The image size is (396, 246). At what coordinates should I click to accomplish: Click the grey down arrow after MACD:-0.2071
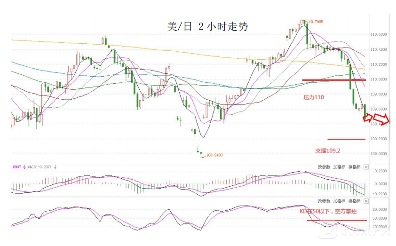coord(55,167)
